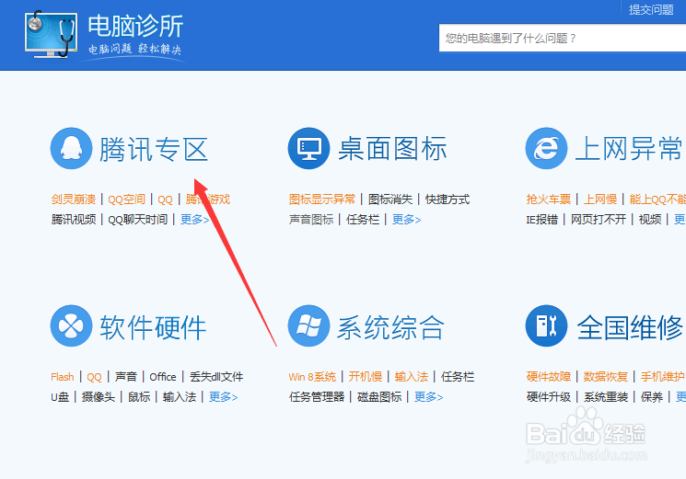Screen dimensions: 686x479
Task: Expand 更多 under 腾讯专区
Action: [194, 219]
